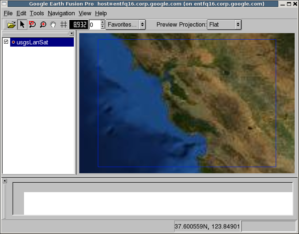Image resolution: width=299 pixels, height=234 pixels.
Task: Select the zoom in magnifier tool
Action: coord(43,24)
